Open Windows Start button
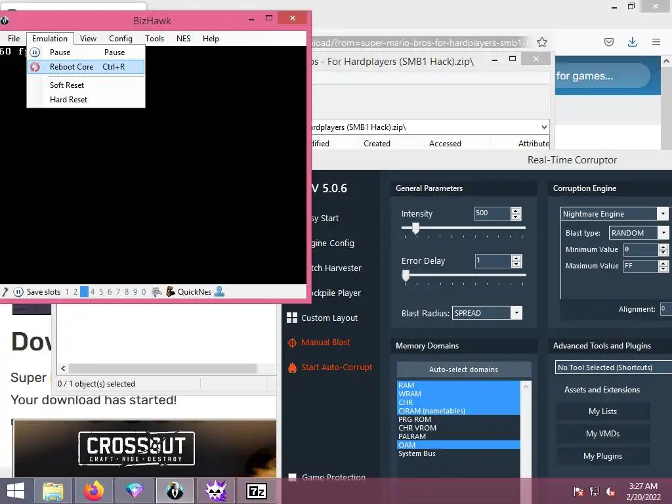The height and width of the screenshot is (504, 672). coord(16,491)
